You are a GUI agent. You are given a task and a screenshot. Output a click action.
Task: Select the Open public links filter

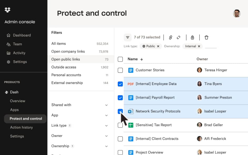click(x=66, y=59)
